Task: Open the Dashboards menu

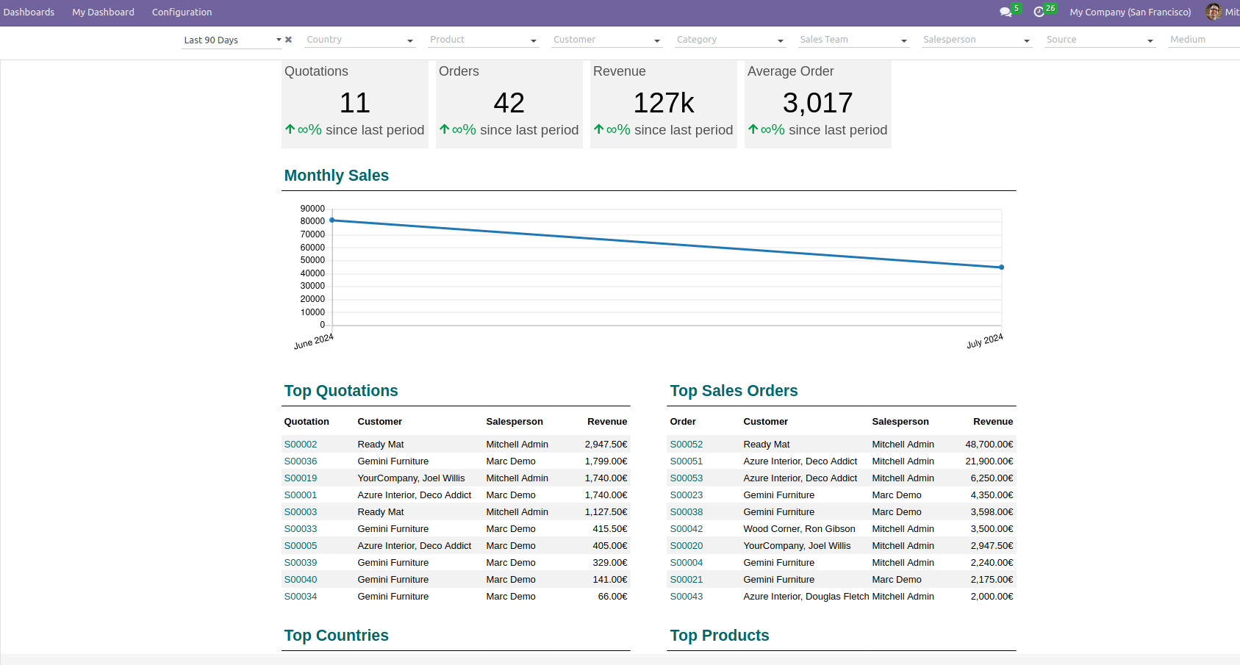Action: point(29,12)
